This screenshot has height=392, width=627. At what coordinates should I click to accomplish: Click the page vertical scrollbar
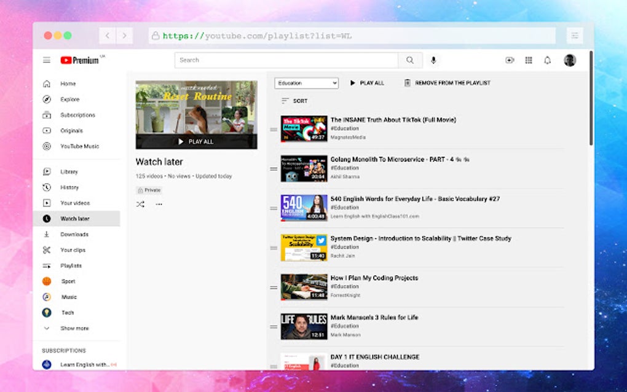591,98
